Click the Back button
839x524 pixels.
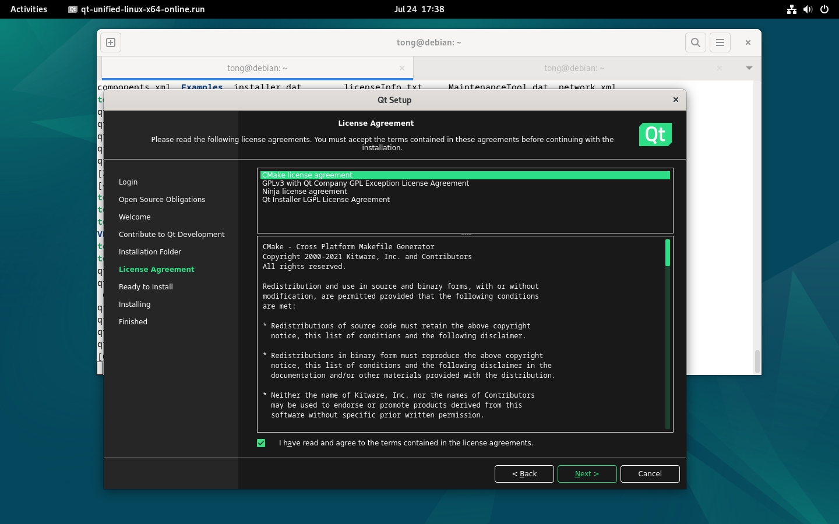tap(524, 474)
